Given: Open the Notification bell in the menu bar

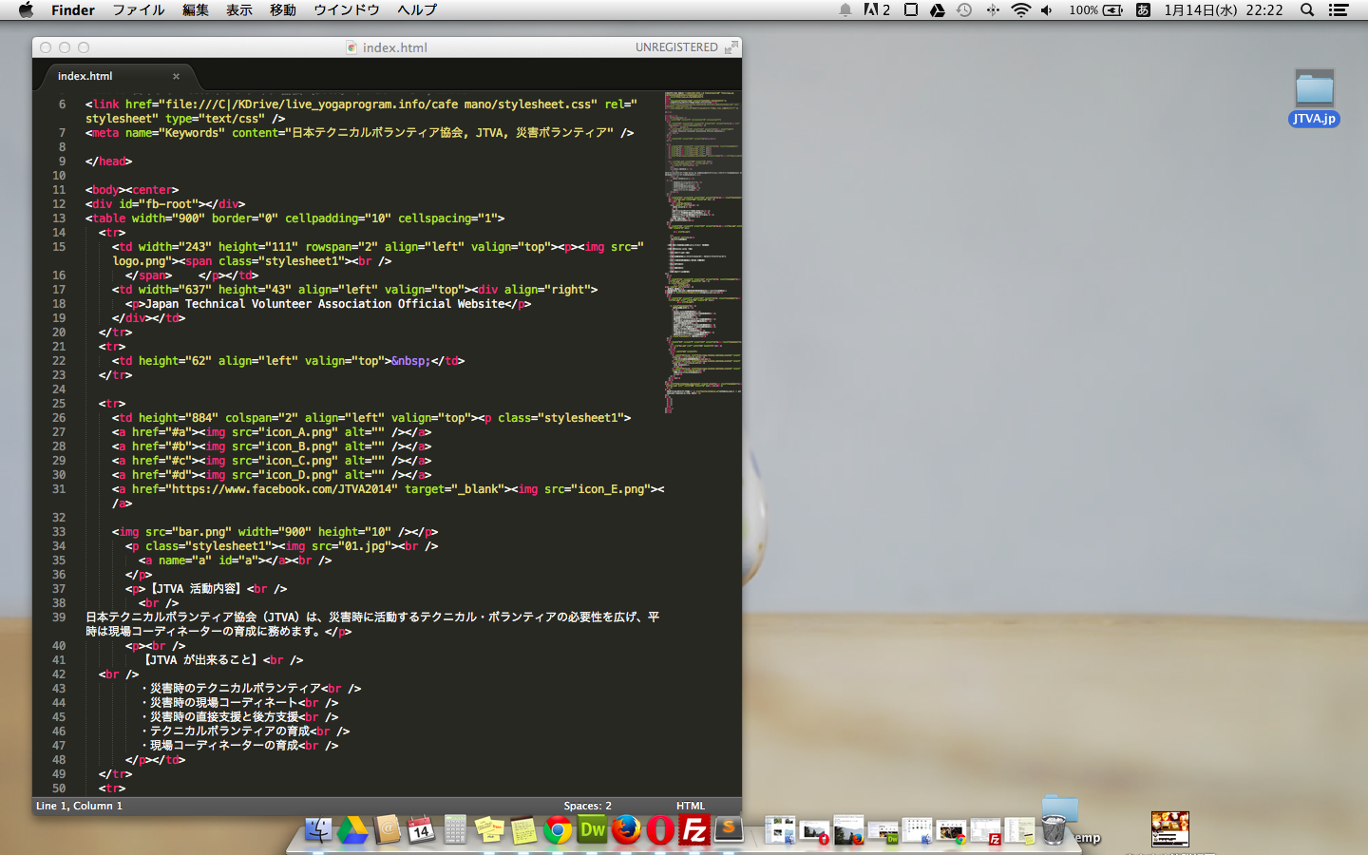Looking at the screenshot, I should (845, 9).
